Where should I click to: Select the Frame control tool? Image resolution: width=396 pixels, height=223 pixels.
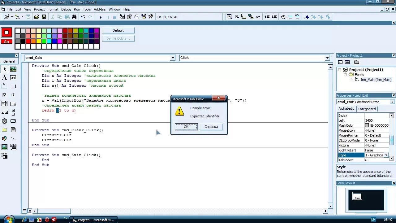pyautogui.click(x=5, y=86)
